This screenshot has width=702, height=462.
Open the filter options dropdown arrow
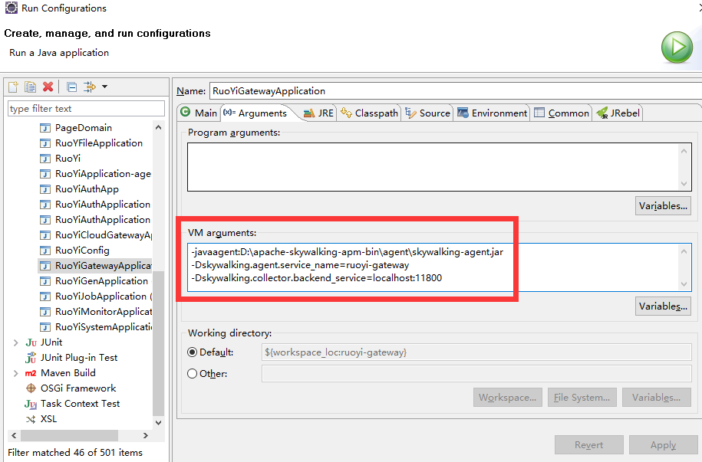click(104, 87)
